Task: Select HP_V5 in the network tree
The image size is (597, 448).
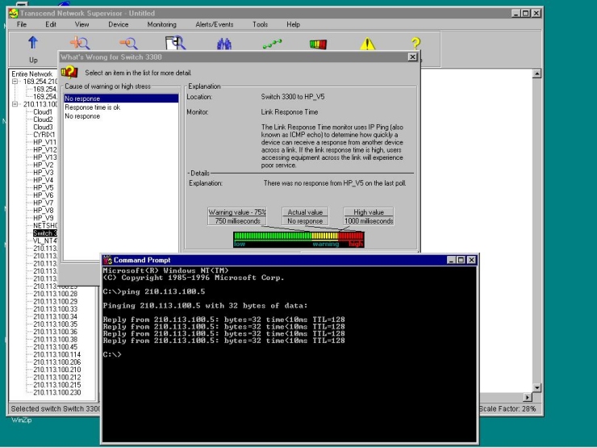Action: (43, 188)
